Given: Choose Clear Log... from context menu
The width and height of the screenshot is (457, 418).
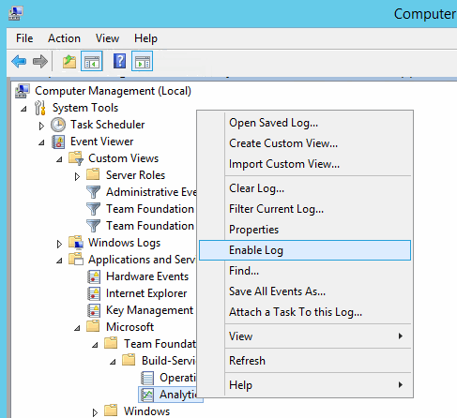Looking at the screenshot, I should pyautogui.click(x=256, y=188).
